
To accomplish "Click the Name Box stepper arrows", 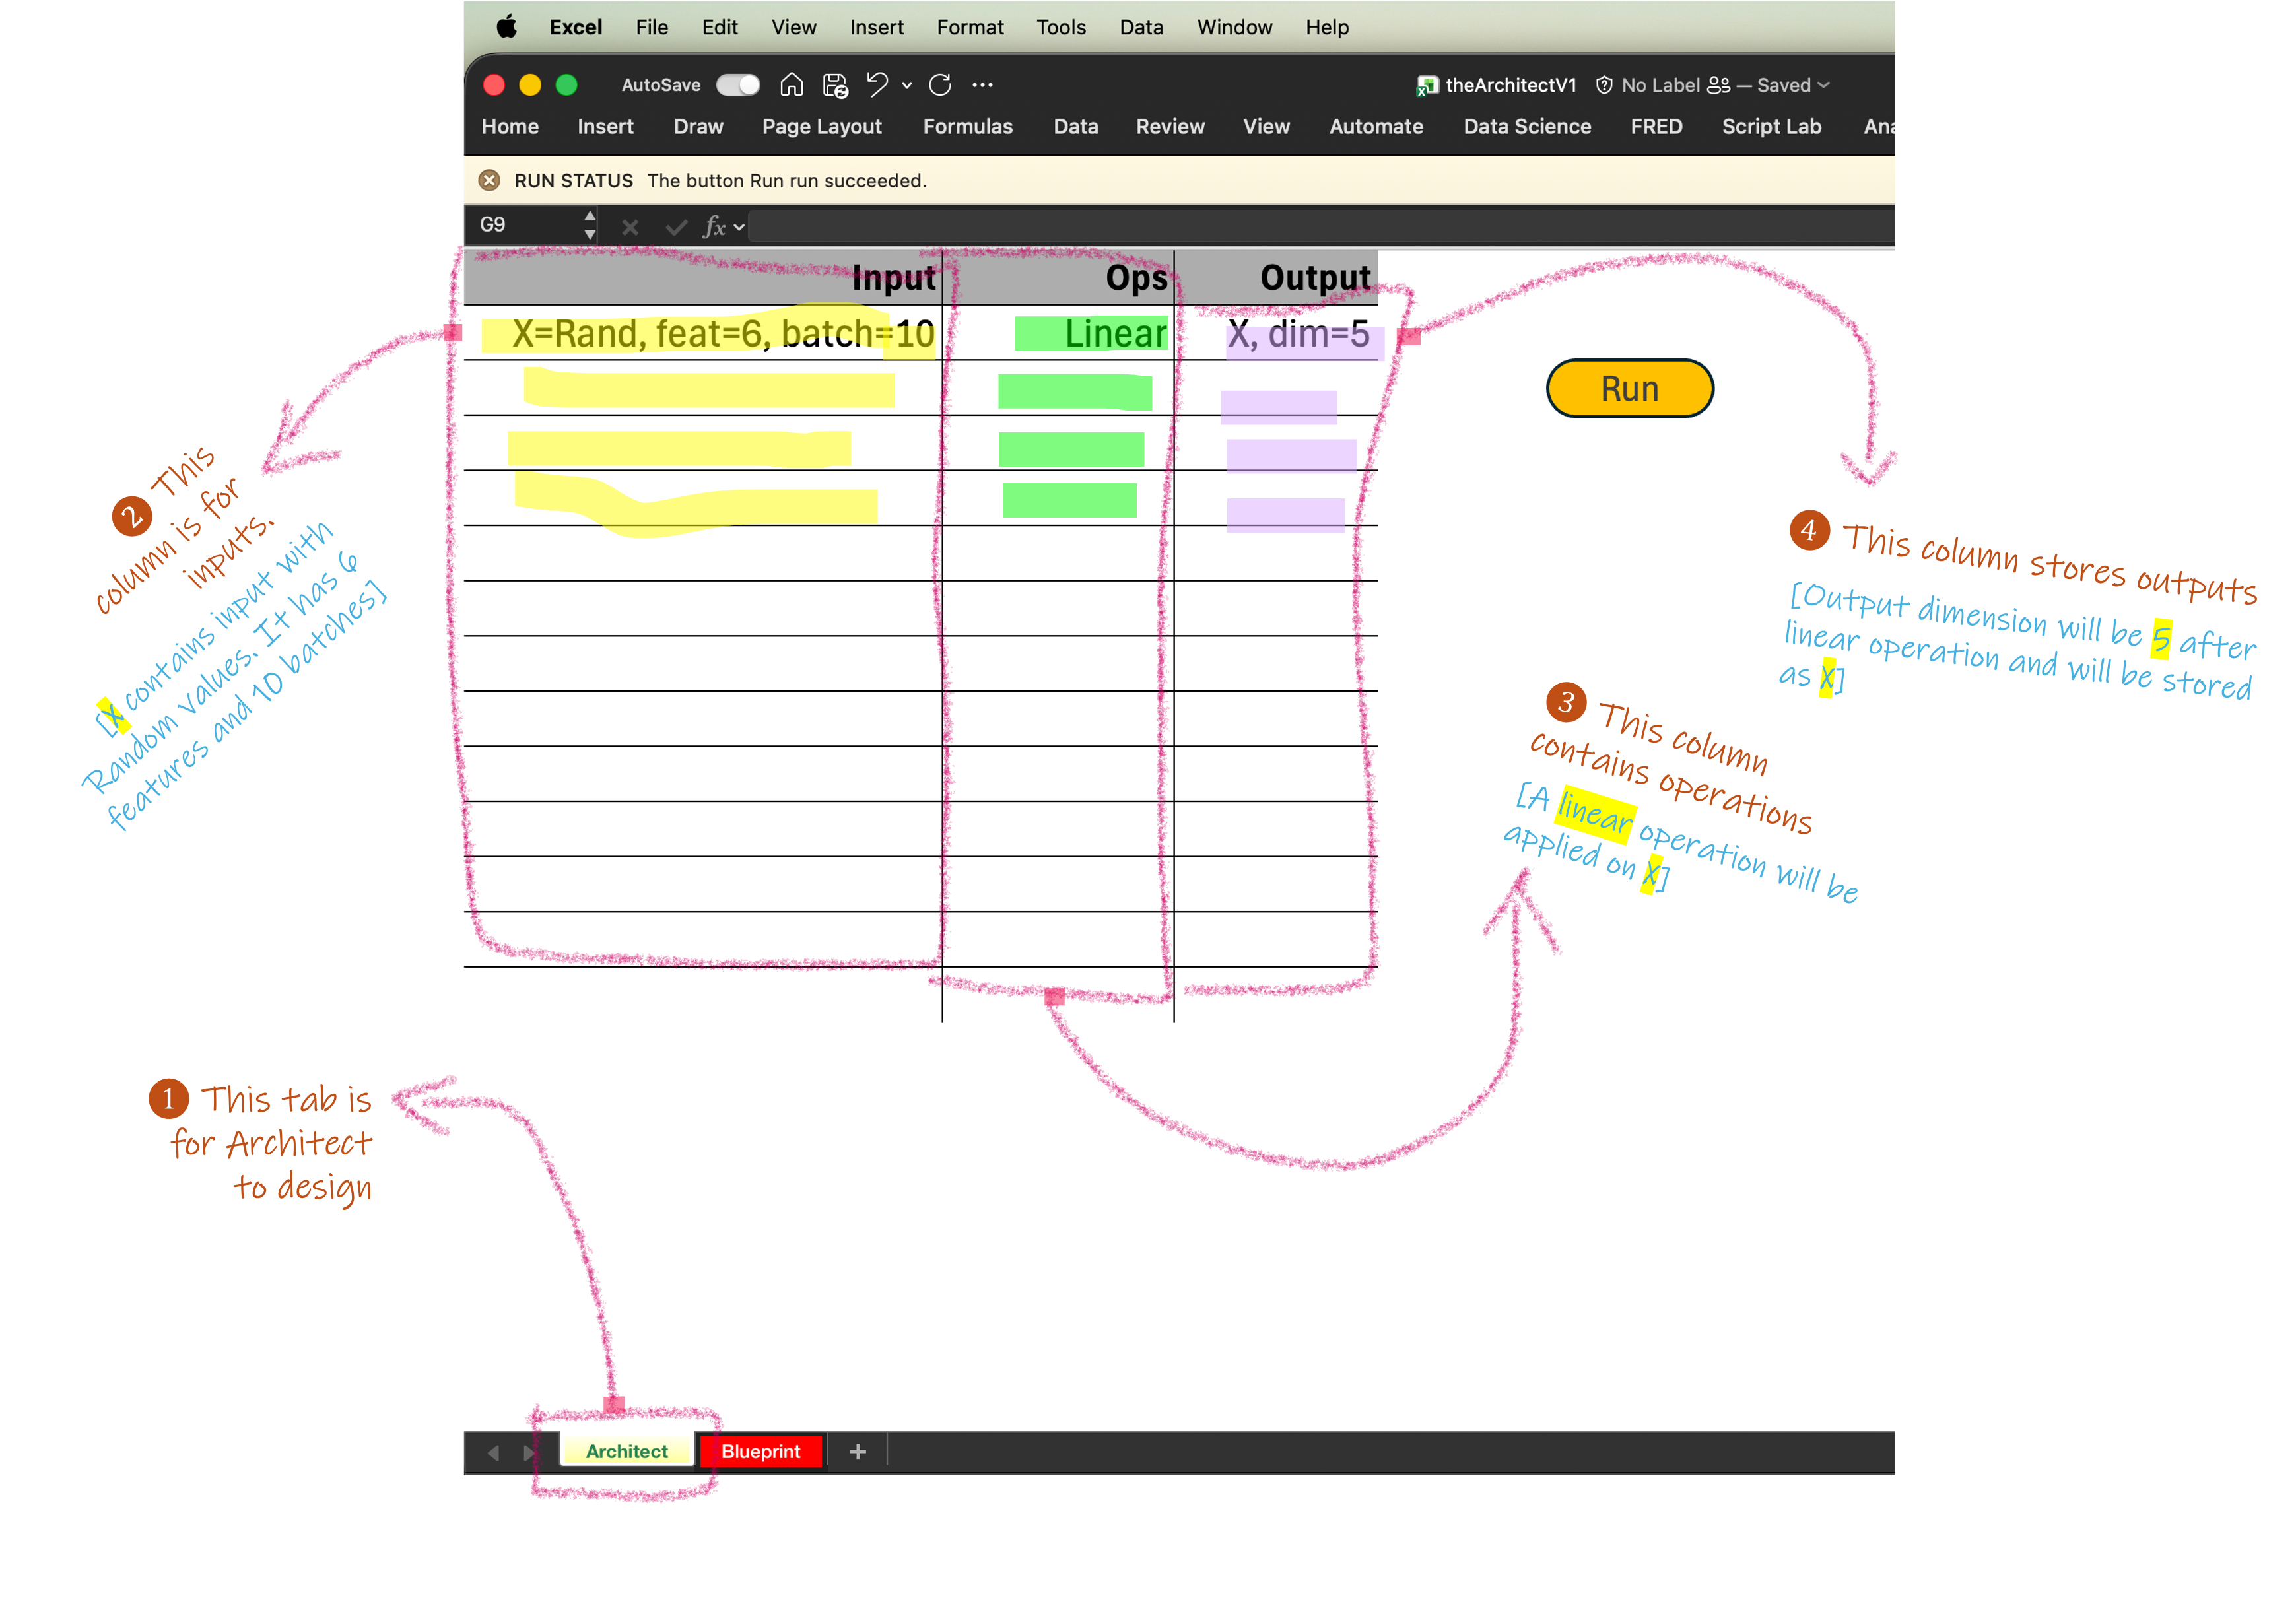I will (x=590, y=225).
